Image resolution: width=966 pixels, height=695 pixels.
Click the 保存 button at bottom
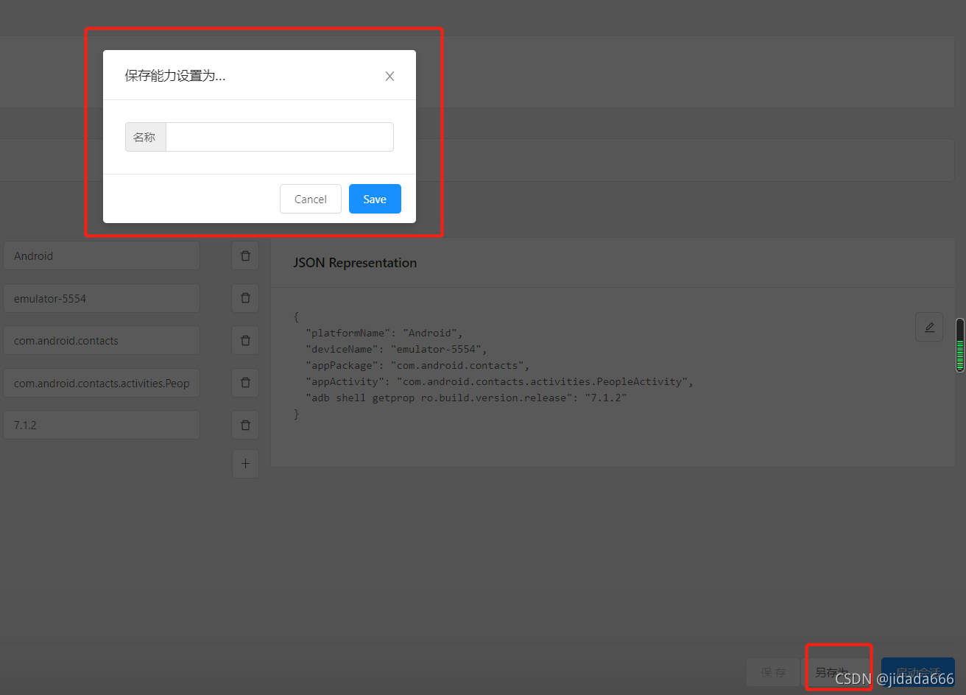coord(773,672)
